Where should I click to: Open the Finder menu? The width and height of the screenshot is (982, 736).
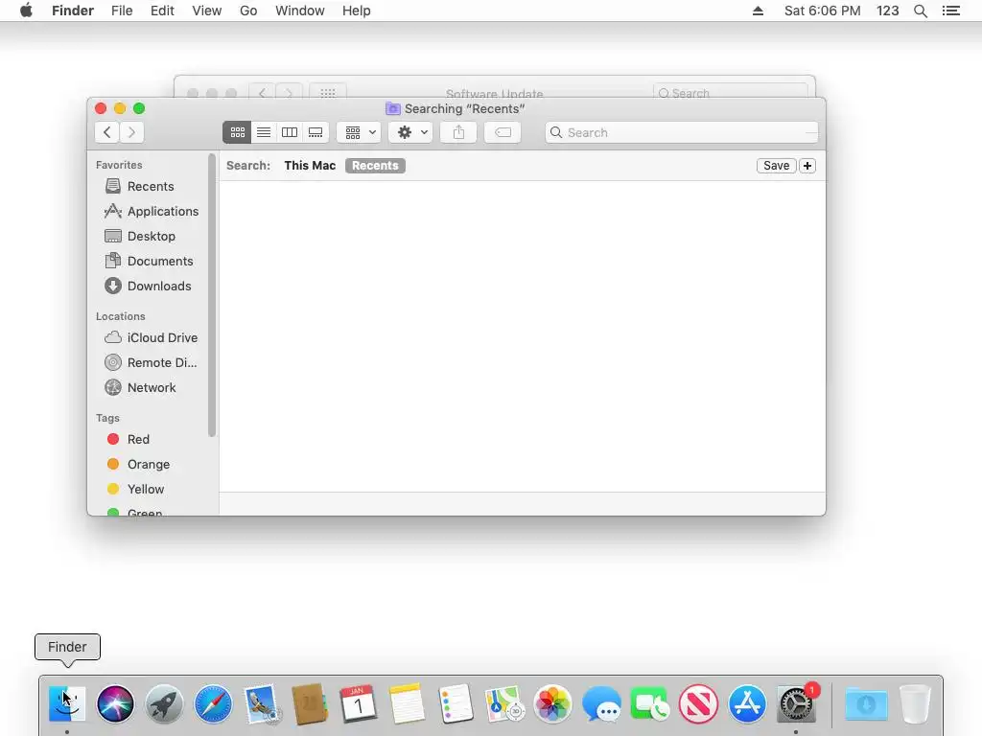click(x=73, y=11)
